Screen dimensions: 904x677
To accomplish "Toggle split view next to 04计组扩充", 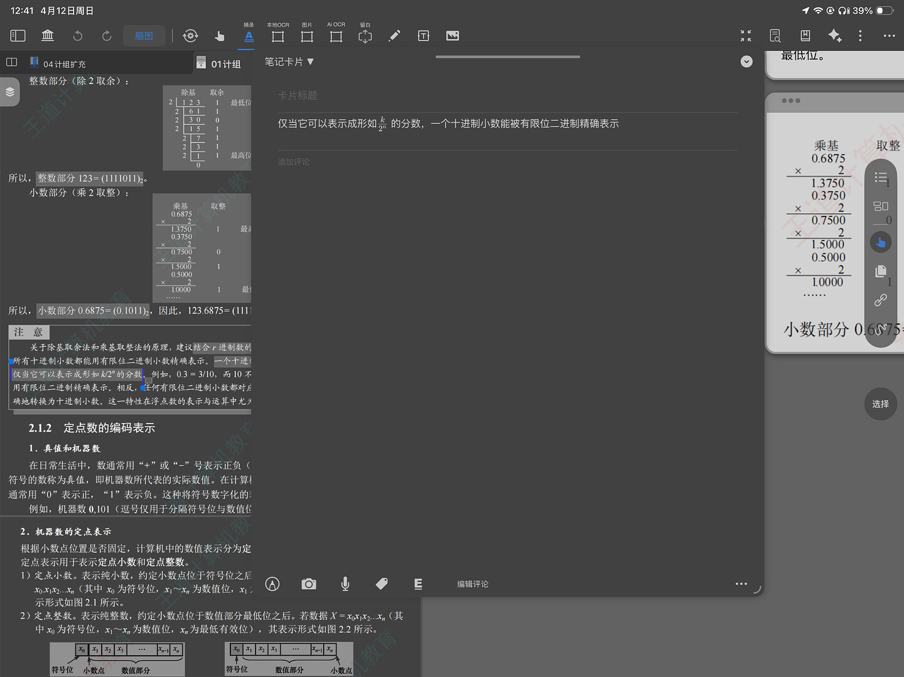I will [x=11, y=62].
